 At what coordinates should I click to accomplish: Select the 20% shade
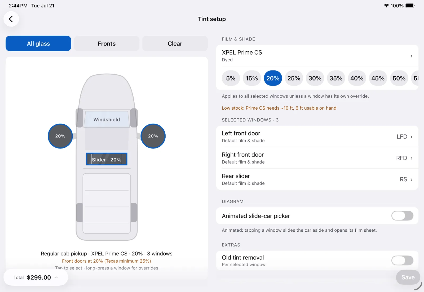[273, 78]
